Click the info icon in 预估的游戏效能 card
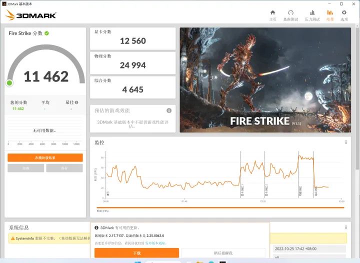Image resolution: width=360 pixels, height=263 pixels. click(169, 110)
